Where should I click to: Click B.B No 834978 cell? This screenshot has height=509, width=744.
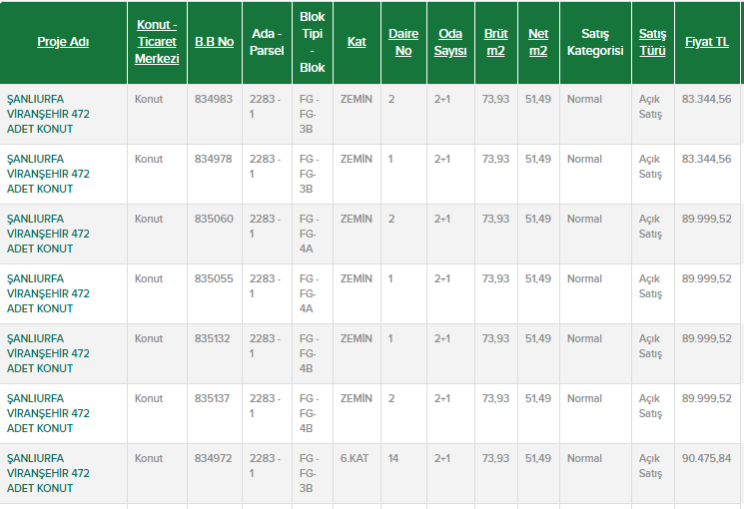pyautogui.click(x=214, y=160)
